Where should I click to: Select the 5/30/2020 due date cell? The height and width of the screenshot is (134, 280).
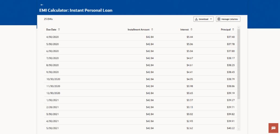click(53, 44)
